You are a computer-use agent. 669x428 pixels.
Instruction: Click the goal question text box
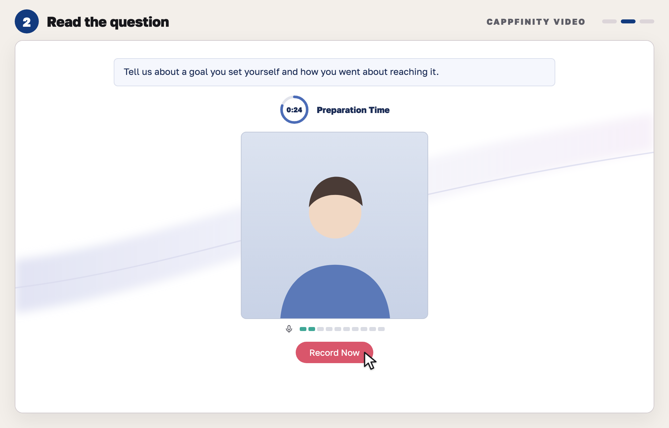click(334, 72)
